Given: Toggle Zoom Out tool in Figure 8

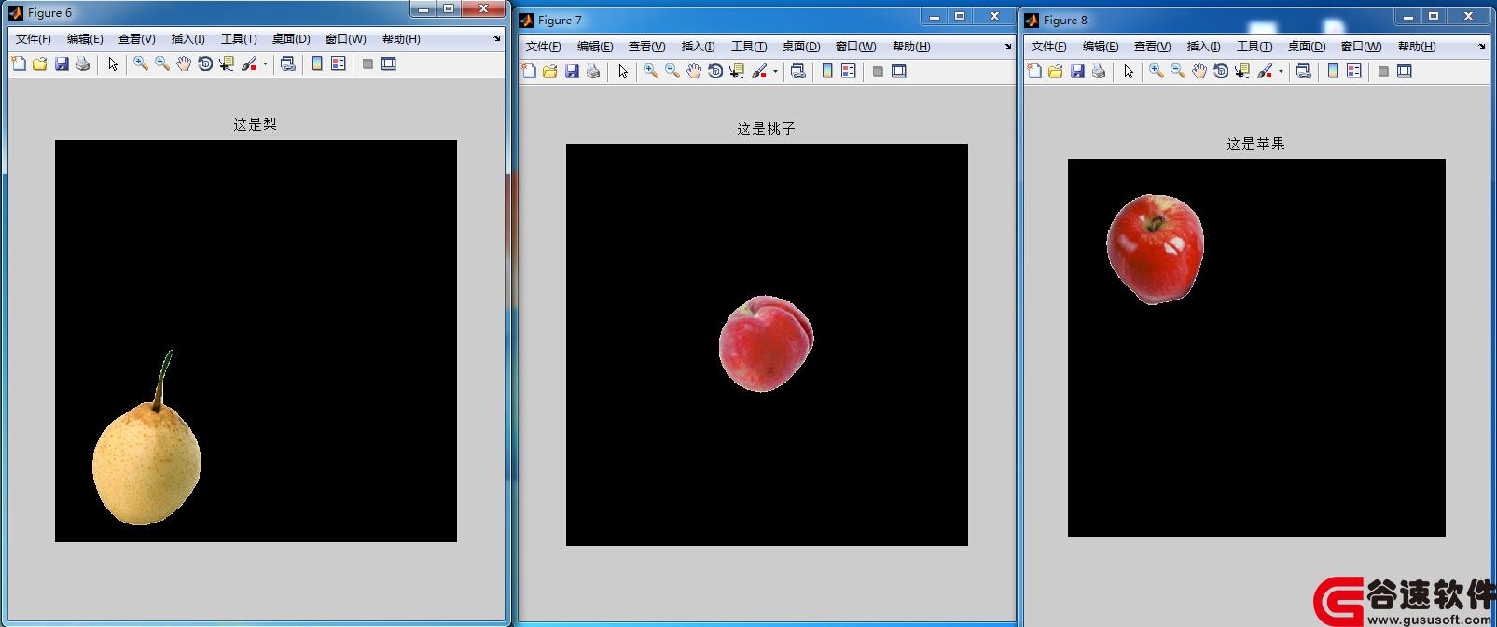Looking at the screenshot, I should (x=1178, y=71).
